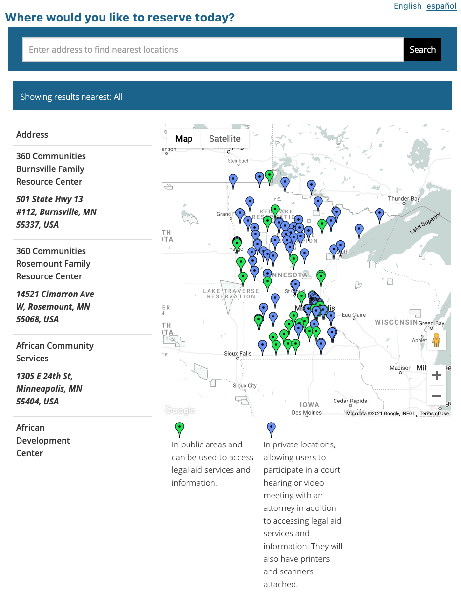Select African Community Services location

click(55, 352)
